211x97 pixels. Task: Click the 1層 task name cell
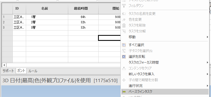click(47, 17)
